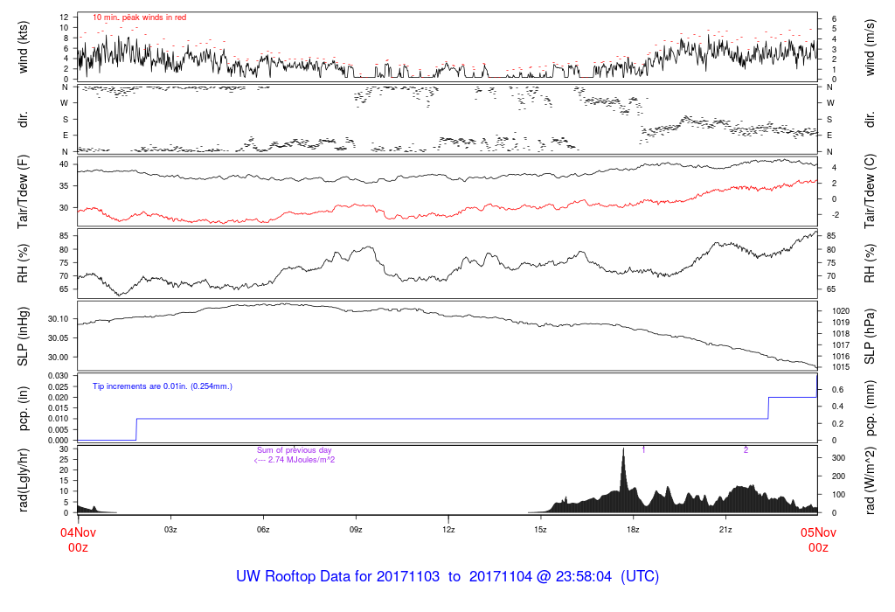The height and width of the screenshot is (612, 895).
Task: Click the '03z' time tick label
Action: point(170,530)
